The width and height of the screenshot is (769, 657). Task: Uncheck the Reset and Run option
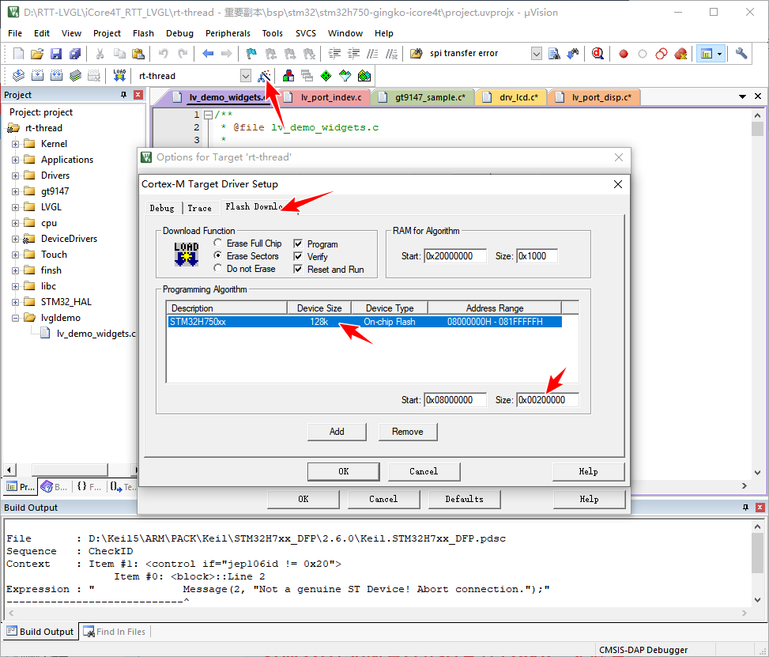pos(299,270)
